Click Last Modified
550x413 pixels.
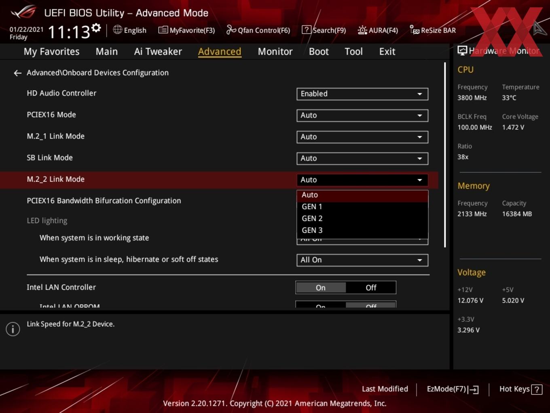[385, 389]
